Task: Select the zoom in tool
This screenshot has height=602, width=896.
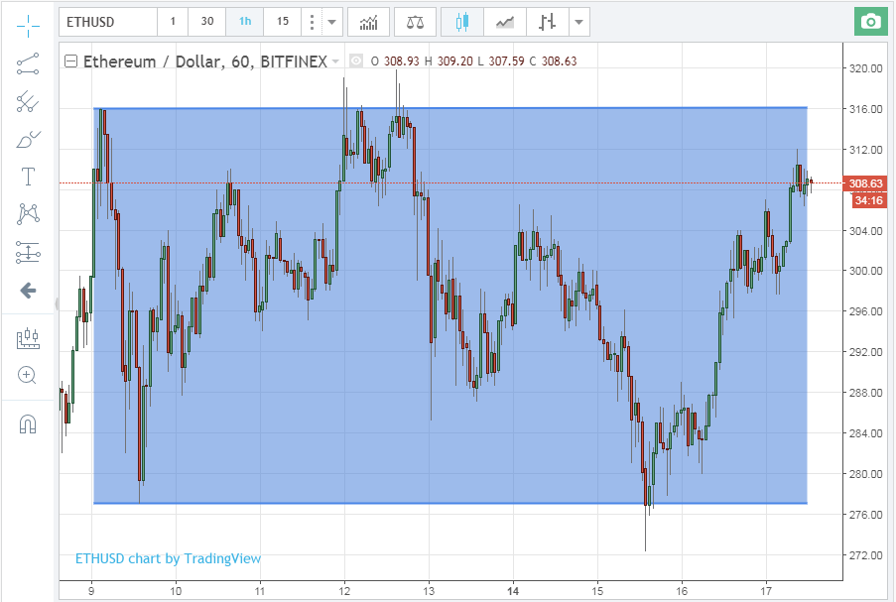Action: (28, 375)
